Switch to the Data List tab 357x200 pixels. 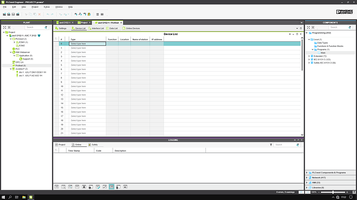[112, 28]
